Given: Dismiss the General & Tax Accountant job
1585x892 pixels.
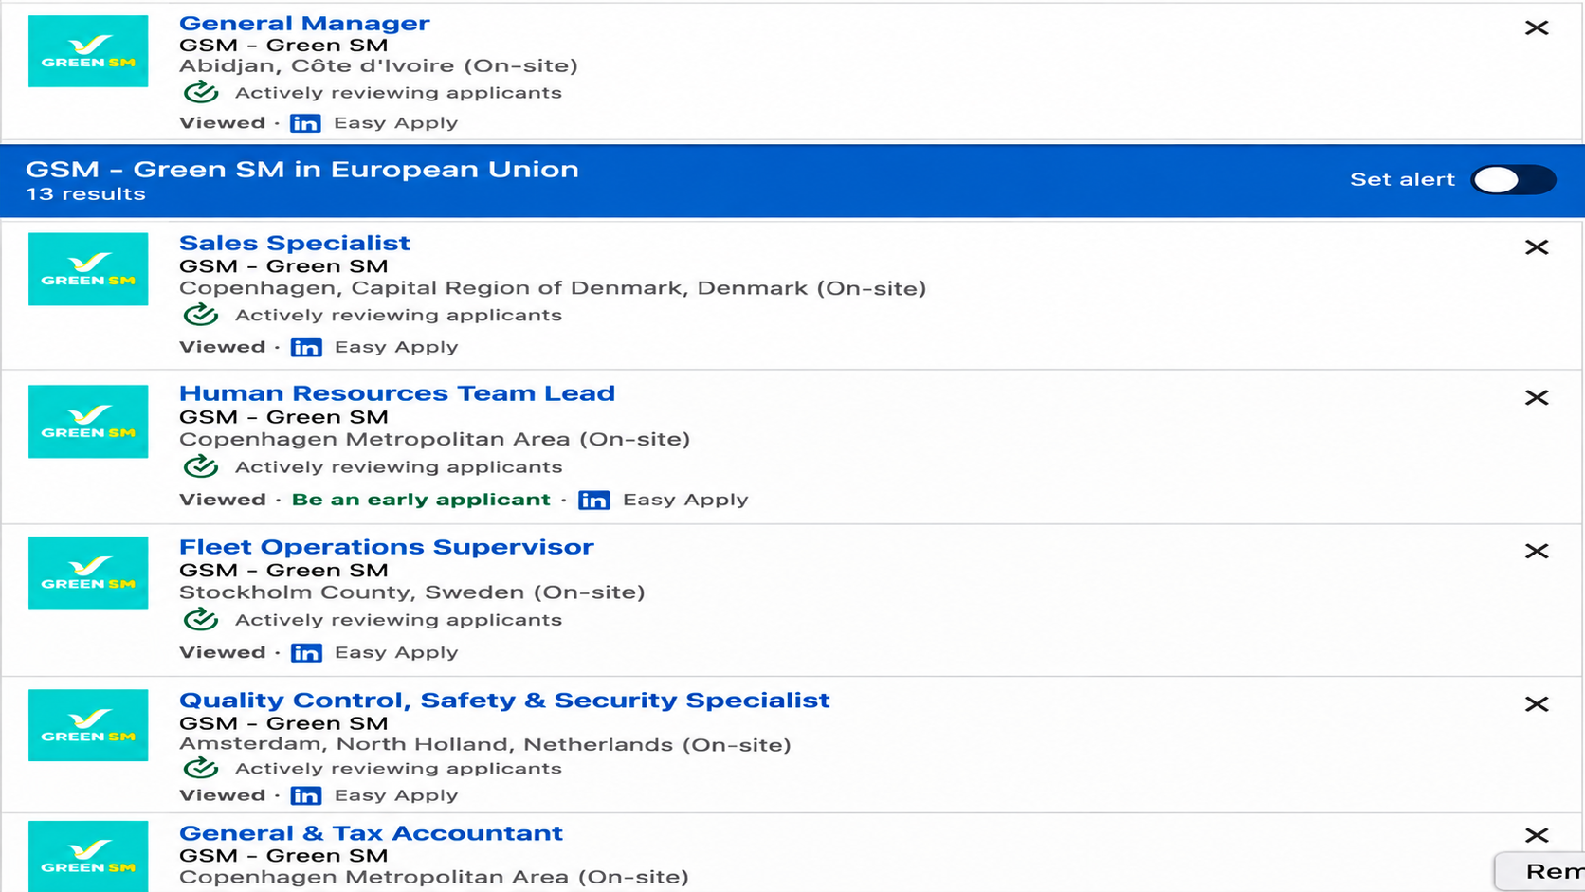Looking at the screenshot, I should click(x=1537, y=835).
